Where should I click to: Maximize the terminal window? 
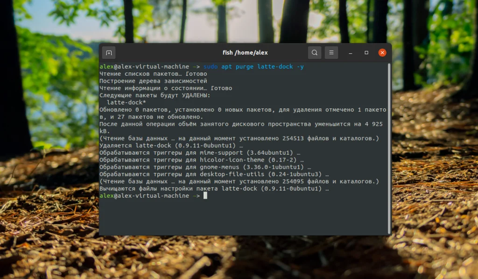click(x=366, y=52)
